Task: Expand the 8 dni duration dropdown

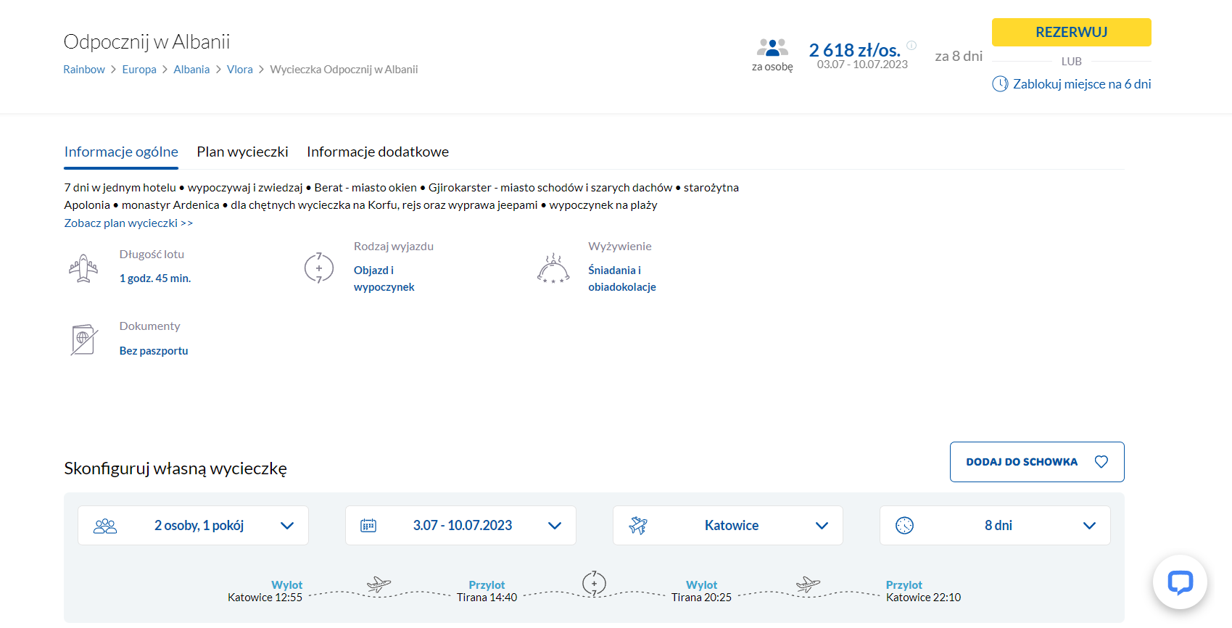Action: pyautogui.click(x=994, y=526)
